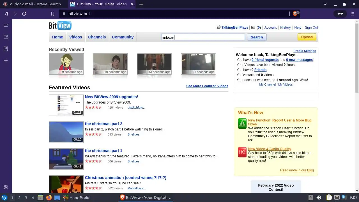Open the Marcelloisa... uploader link
This screenshot has width=359, height=202.
(x=137, y=188)
